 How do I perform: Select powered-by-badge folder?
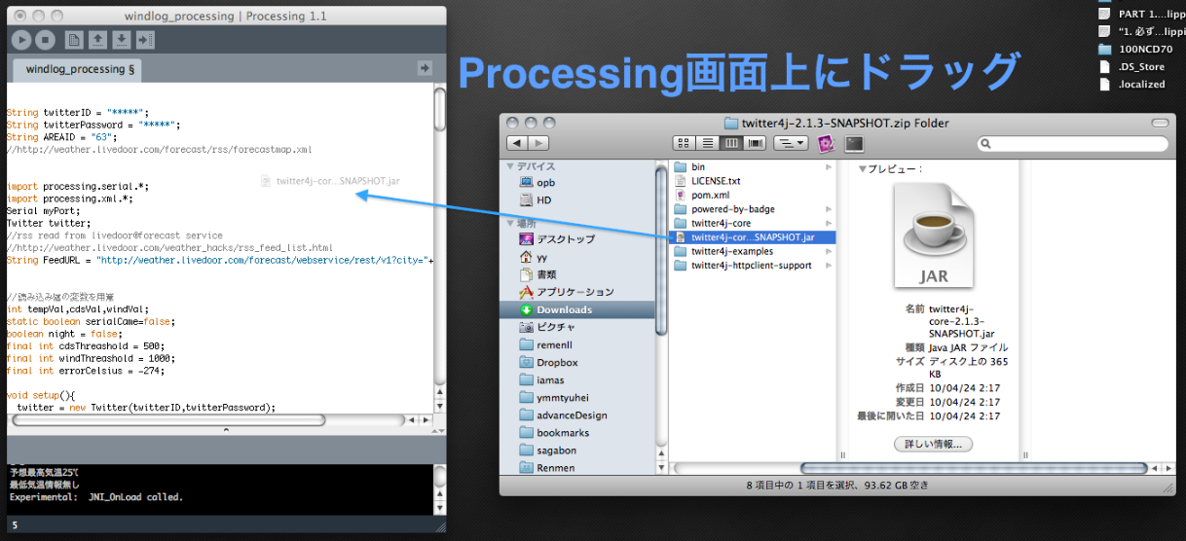pos(724,209)
